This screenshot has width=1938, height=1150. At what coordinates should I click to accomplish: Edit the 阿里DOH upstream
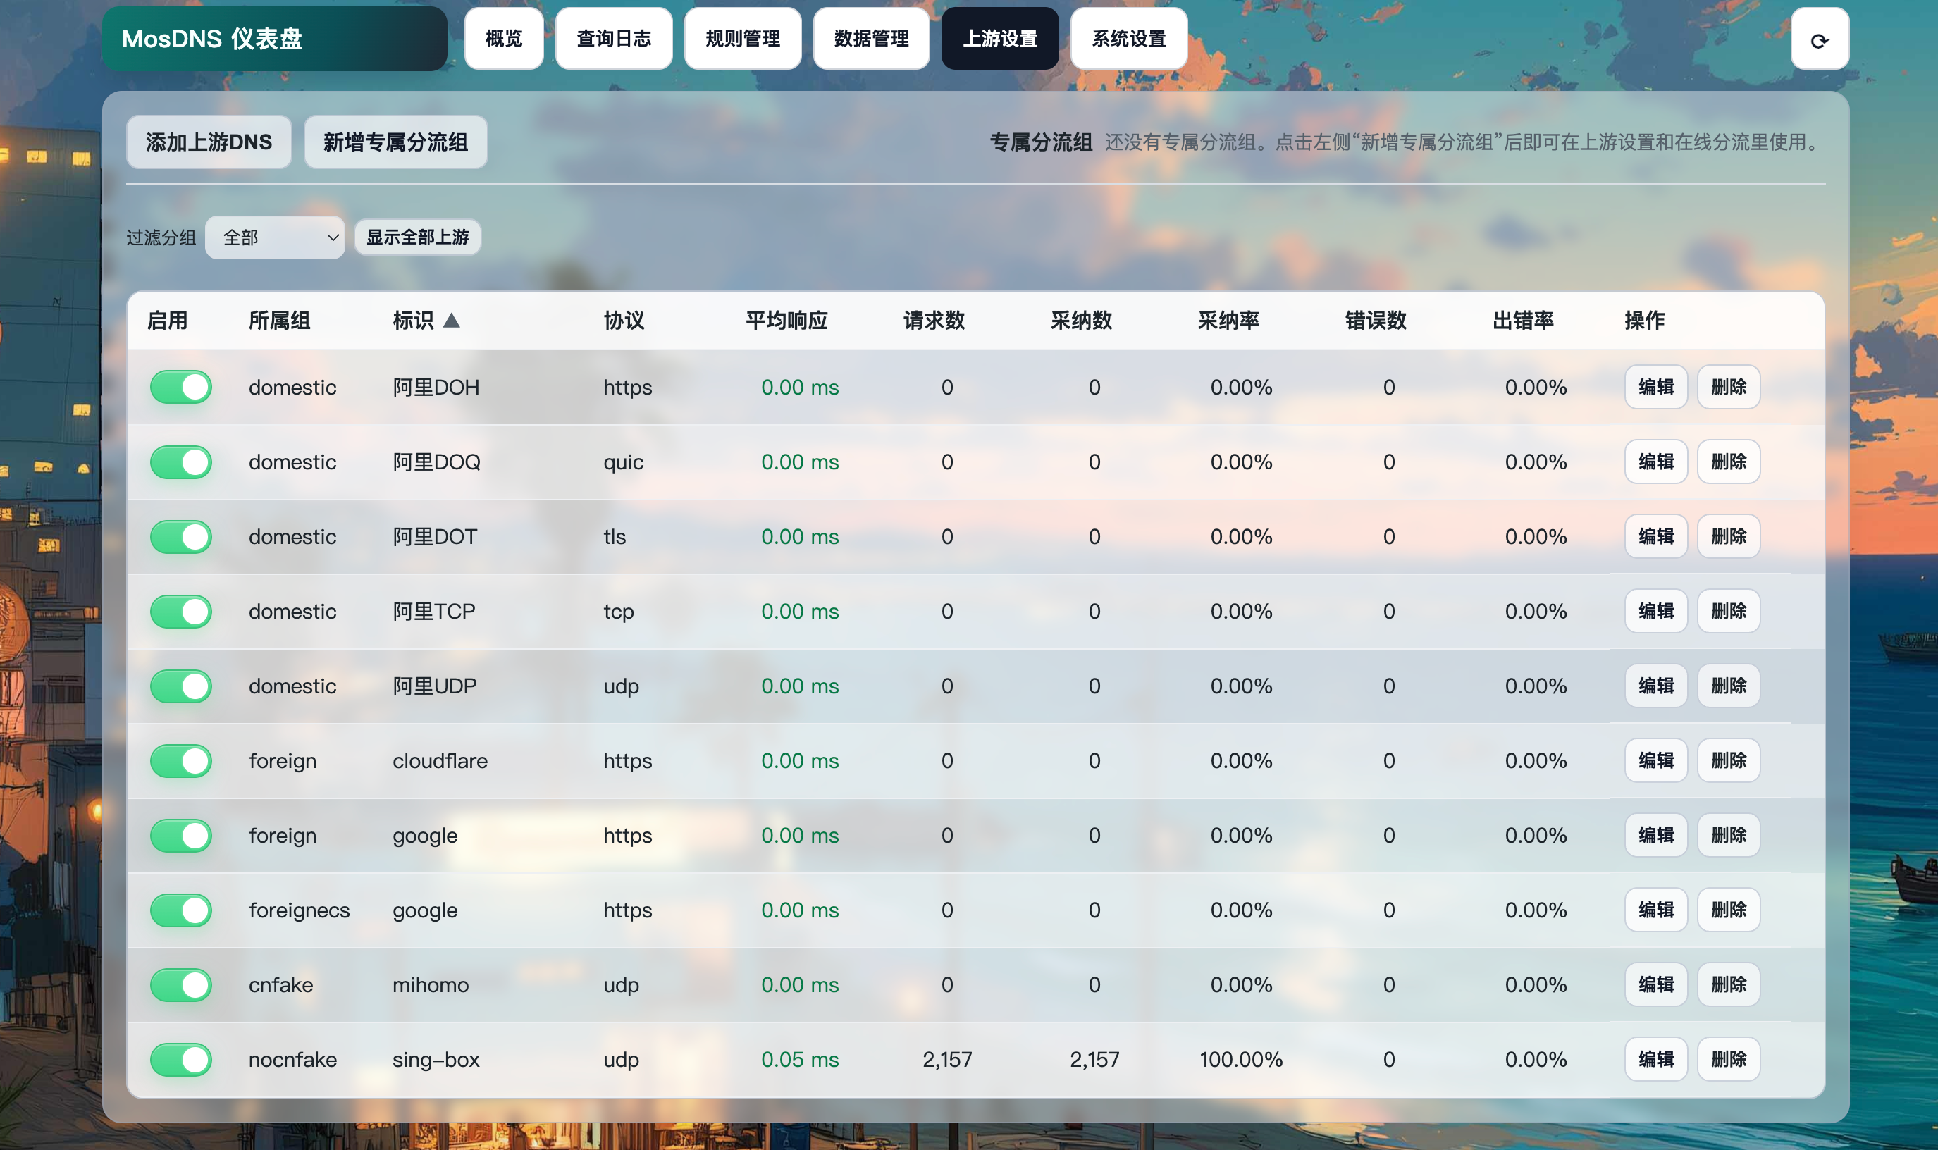click(x=1656, y=387)
